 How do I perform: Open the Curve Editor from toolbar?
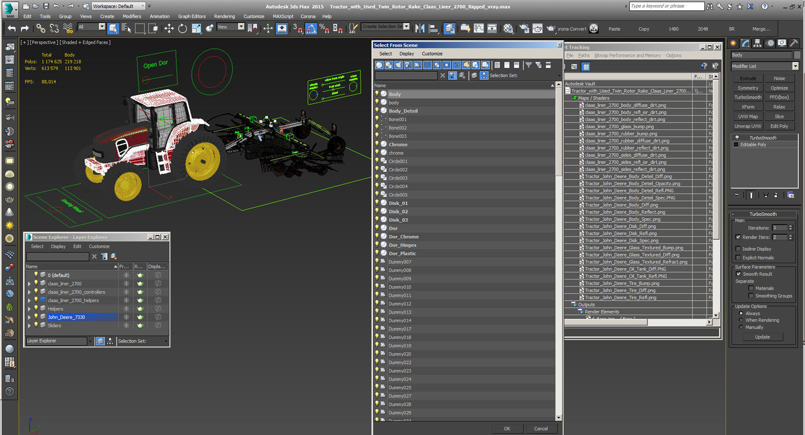[x=479, y=28]
